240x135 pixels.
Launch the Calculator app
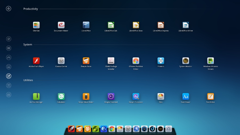click(x=61, y=97)
